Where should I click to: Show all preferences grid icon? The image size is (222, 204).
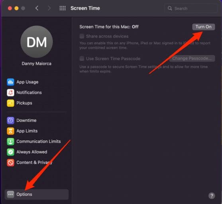[x=63, y=8]
